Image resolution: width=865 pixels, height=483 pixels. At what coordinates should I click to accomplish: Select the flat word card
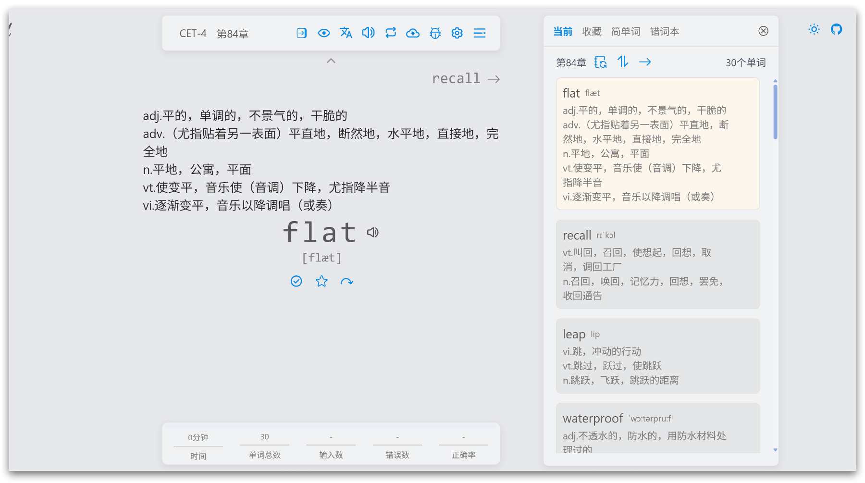[658, 144]
